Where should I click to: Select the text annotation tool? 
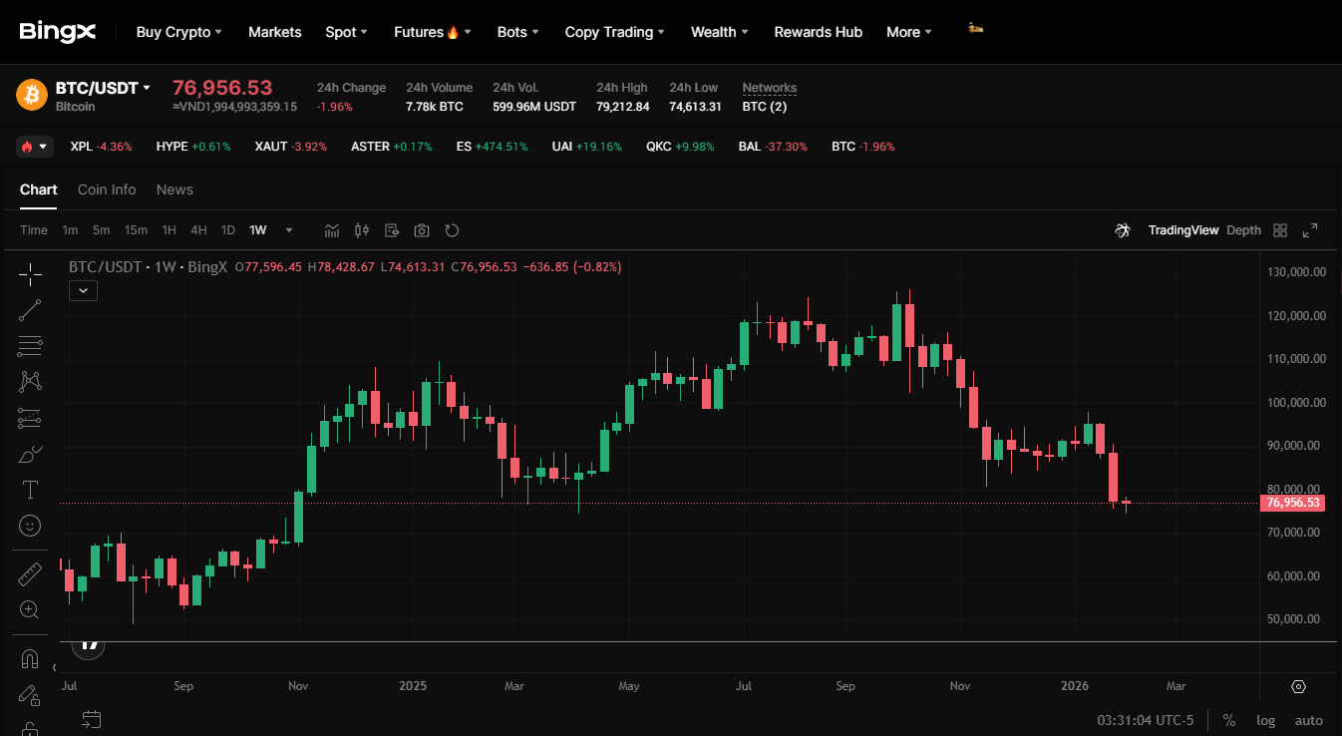pyautogui.click(x=30, y=490)
